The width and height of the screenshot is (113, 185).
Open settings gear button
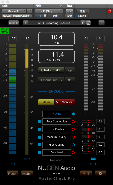(x=100, y=174)
